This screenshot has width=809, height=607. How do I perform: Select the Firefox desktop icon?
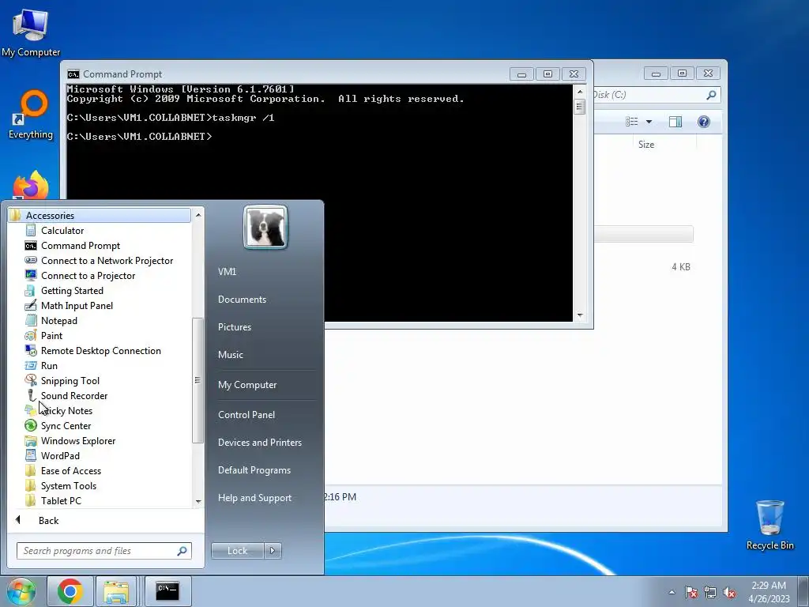click(31, 185)
